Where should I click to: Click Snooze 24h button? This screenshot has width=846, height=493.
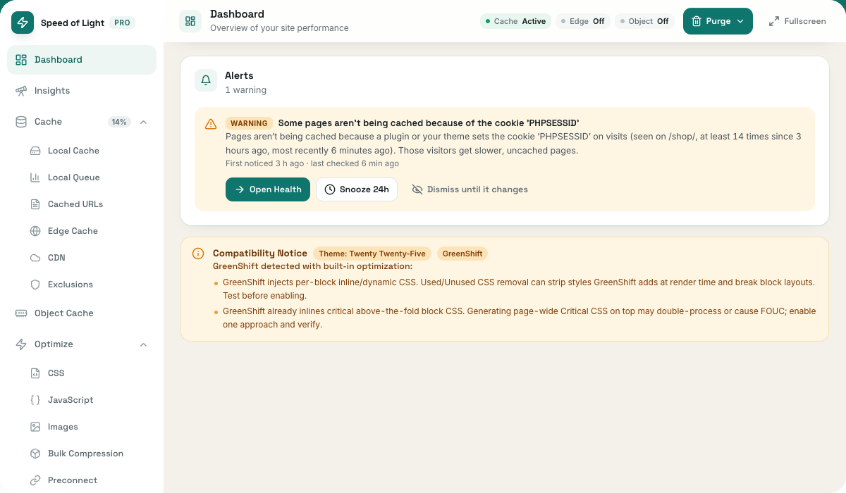(357, 189)
